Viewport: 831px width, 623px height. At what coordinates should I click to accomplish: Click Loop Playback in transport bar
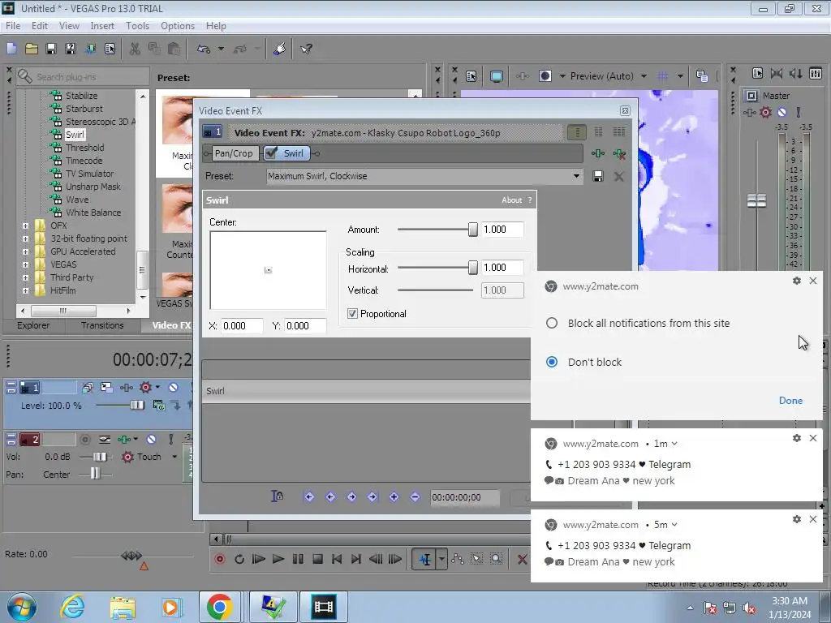click(x=239, y=559)
